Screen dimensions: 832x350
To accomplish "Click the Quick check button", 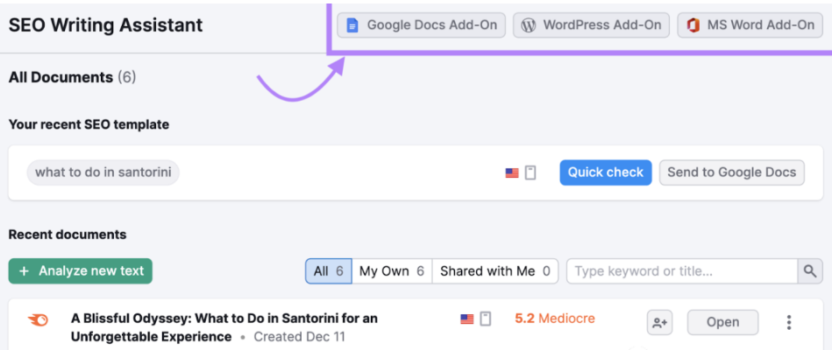I will (606, 172).
